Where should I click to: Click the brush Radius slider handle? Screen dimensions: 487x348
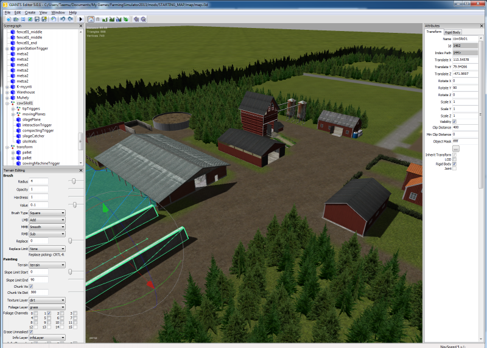click(x=74, y=181)
